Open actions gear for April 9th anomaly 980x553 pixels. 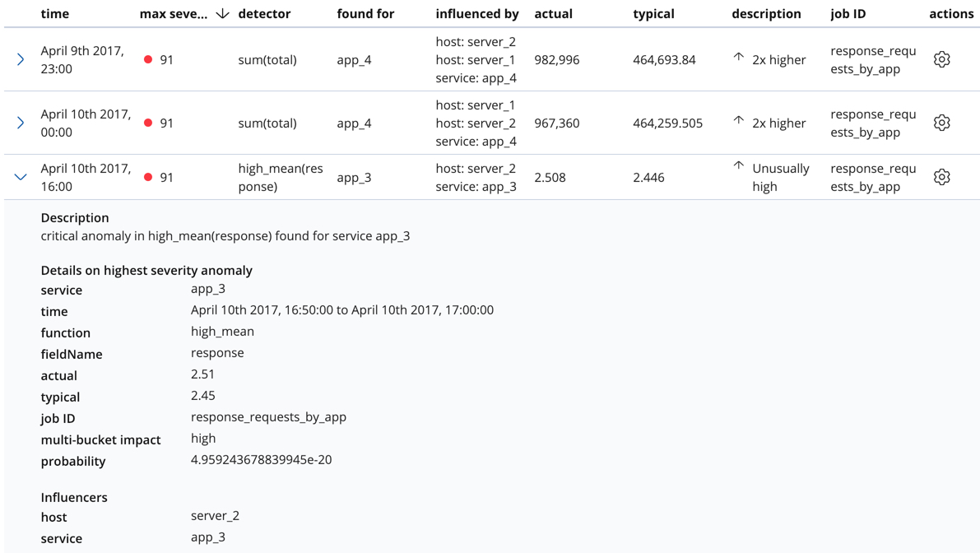click(x=941, y=59)
